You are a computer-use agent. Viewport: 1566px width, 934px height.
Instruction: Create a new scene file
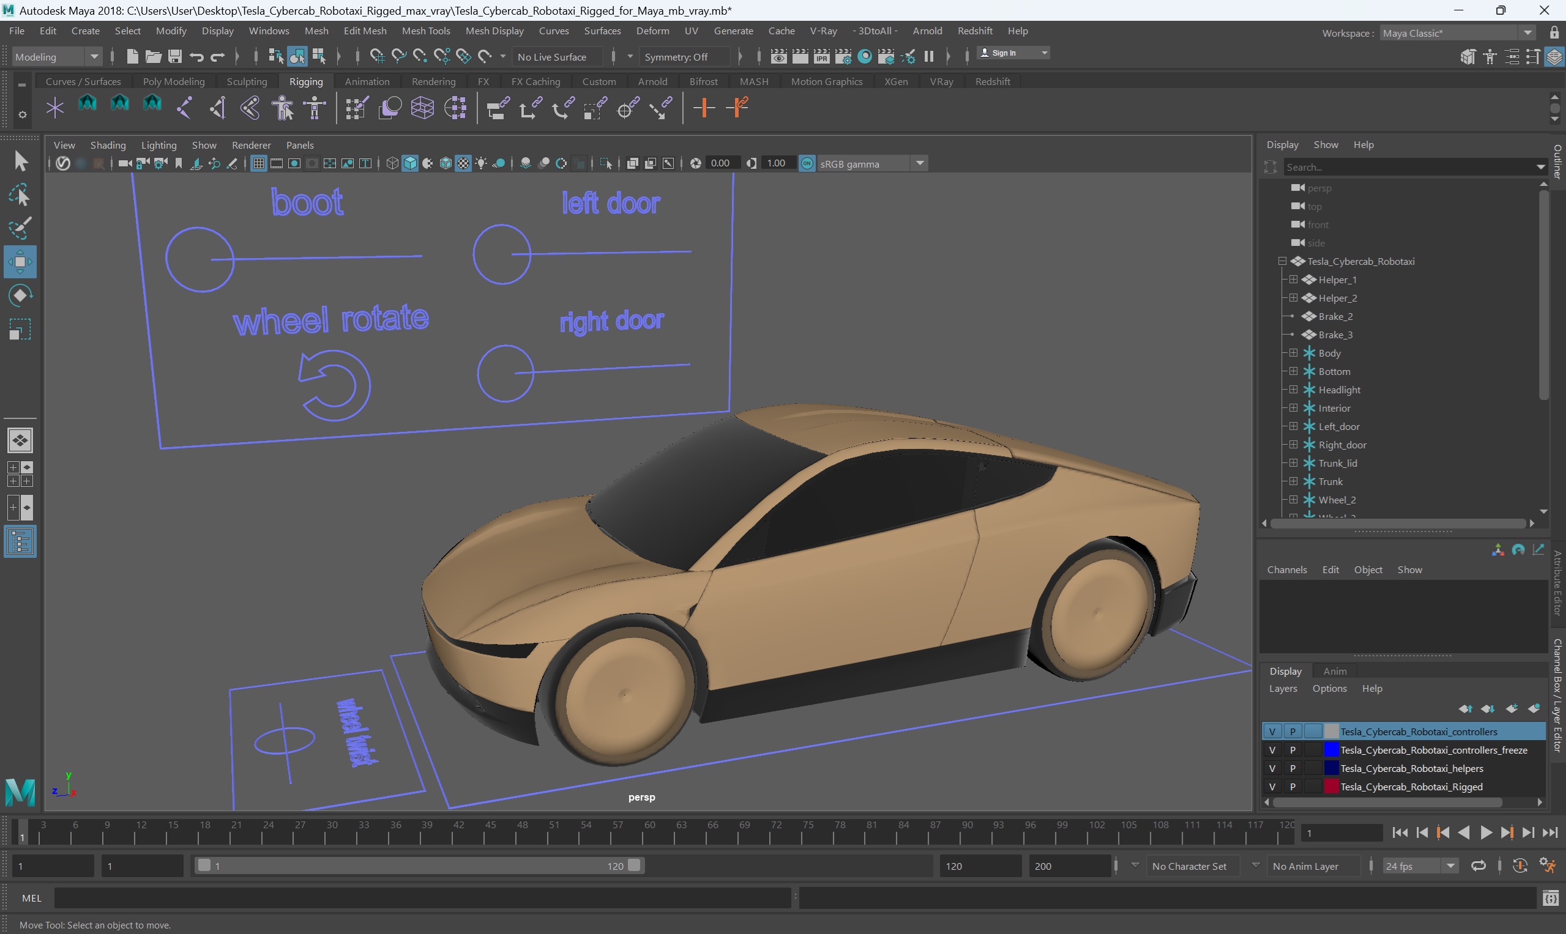coord(132,57)
